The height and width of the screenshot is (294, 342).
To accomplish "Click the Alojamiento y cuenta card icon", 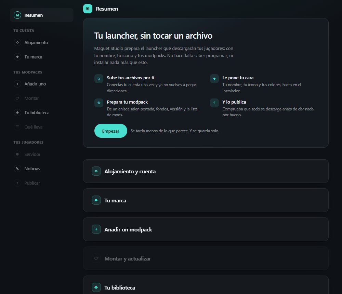I will tap(96, 171).
